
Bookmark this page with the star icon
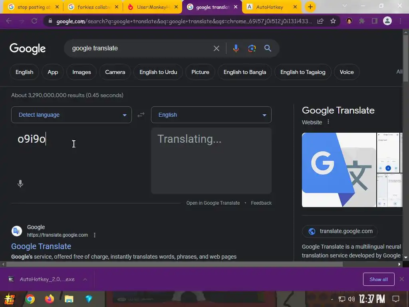click(333, 21)
